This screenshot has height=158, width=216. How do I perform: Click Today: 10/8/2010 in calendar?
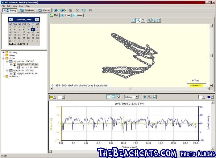coord(18,44)
